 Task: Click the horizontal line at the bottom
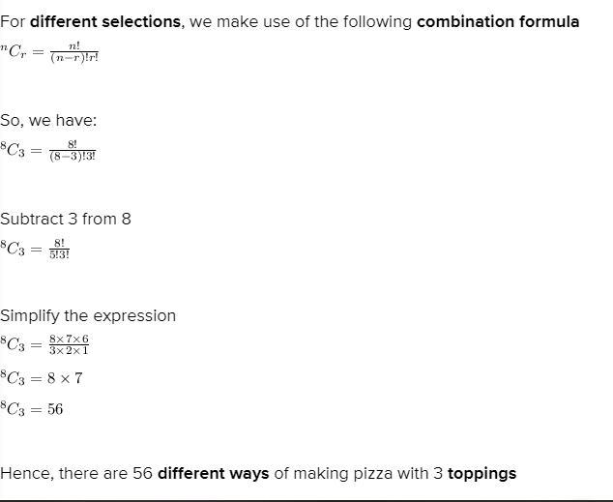pos(306,499)
